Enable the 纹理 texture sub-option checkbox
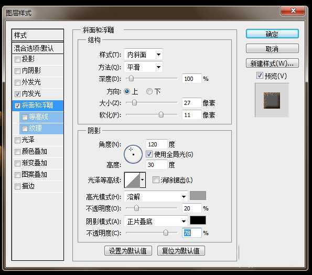The image size is (312, 275). 25,129
